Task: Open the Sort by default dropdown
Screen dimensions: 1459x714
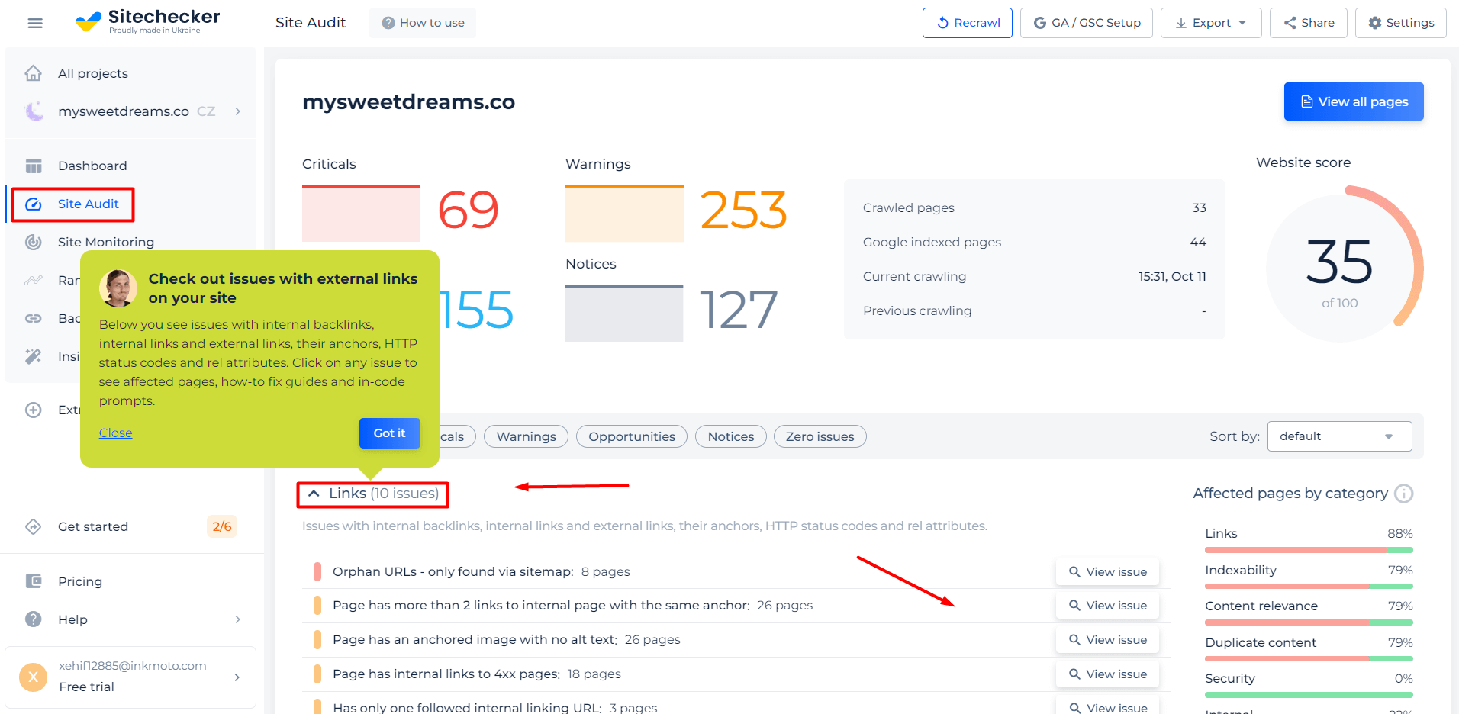Action: pos(1339,436)
